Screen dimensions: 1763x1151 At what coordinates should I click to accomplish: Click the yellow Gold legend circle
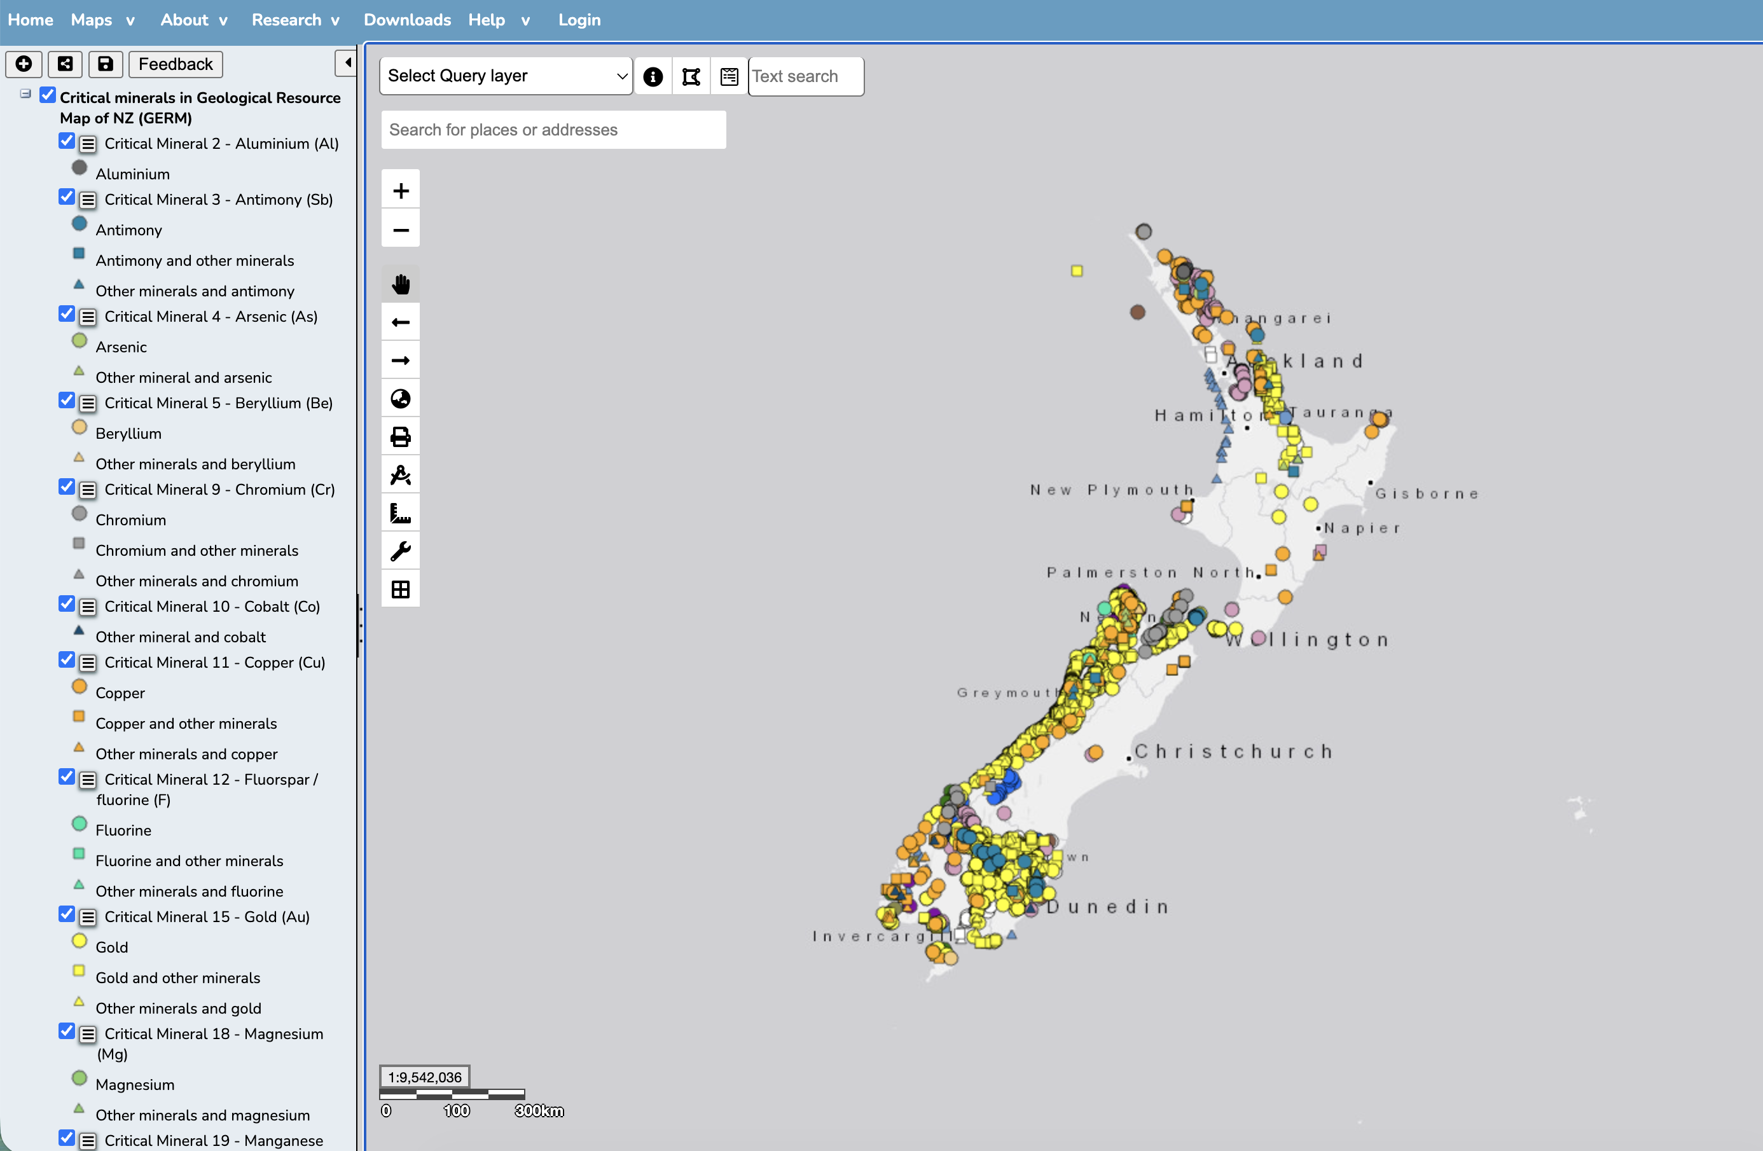point(80,941)
